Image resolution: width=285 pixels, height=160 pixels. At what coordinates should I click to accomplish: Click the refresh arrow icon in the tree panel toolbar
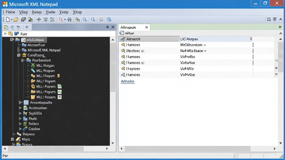(12, 27)
